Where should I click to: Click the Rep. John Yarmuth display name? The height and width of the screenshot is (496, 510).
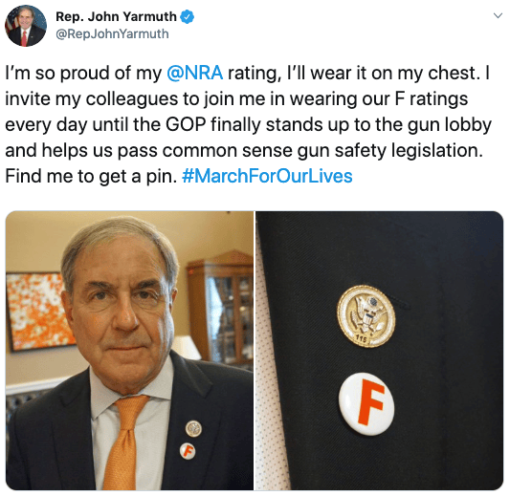116,16
